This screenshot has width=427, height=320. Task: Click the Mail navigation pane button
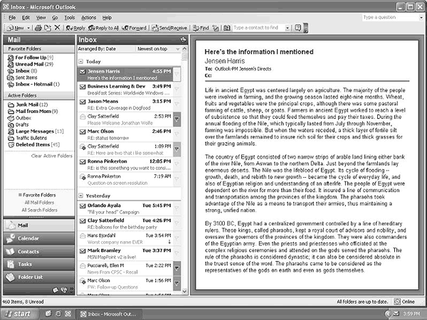pos(38,225)
